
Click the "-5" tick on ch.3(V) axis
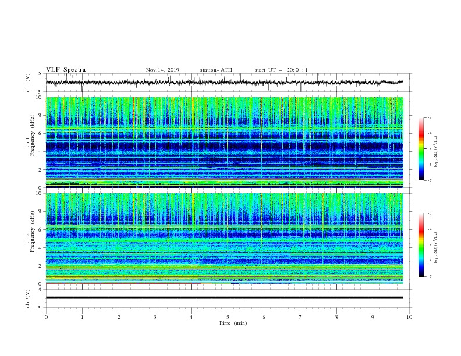click(40, 308)
